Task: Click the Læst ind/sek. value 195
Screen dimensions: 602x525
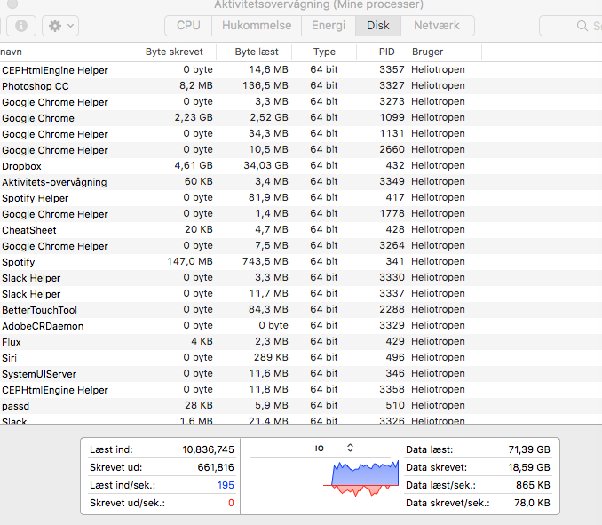Action: [226, 485]
